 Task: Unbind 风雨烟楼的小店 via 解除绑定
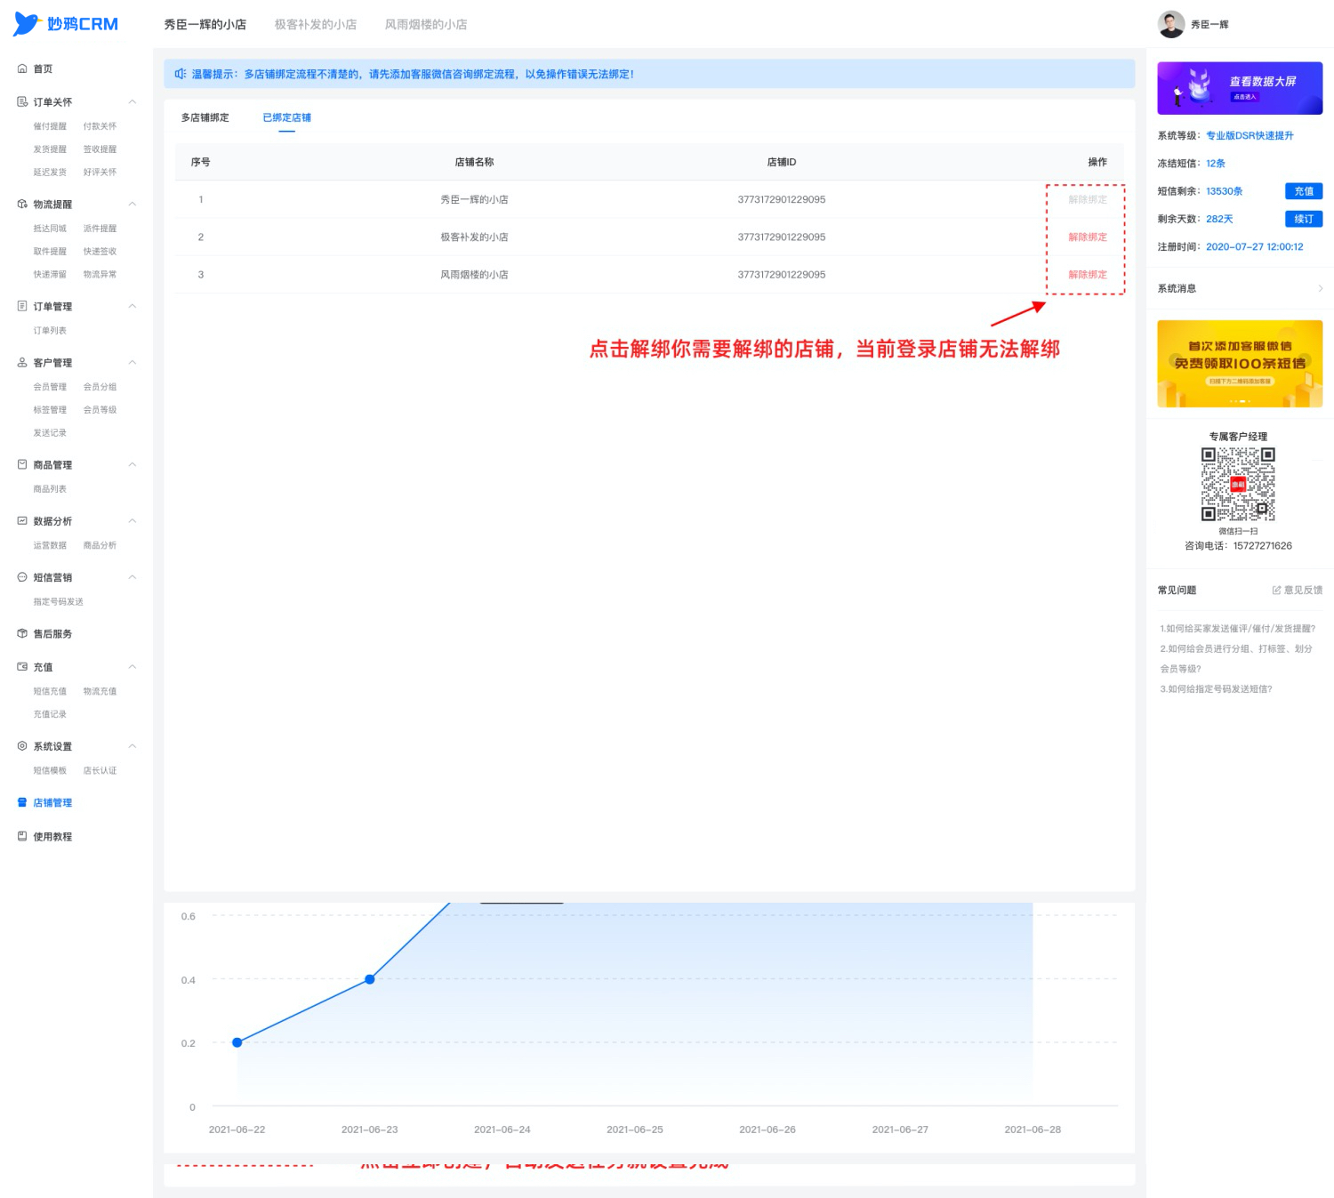pyautogui.click(x=1087, y=275)
